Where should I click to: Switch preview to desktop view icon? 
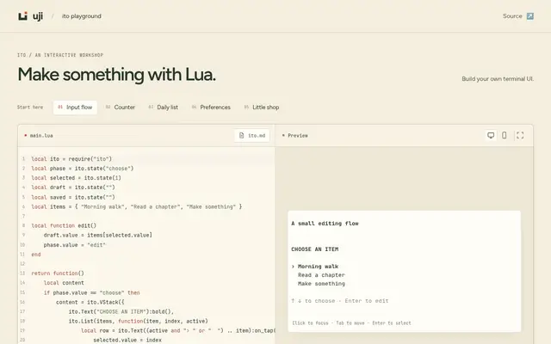pos(491,135)
